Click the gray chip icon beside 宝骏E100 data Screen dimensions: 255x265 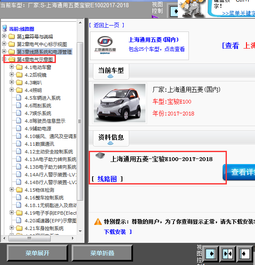[x=100, y=156]
